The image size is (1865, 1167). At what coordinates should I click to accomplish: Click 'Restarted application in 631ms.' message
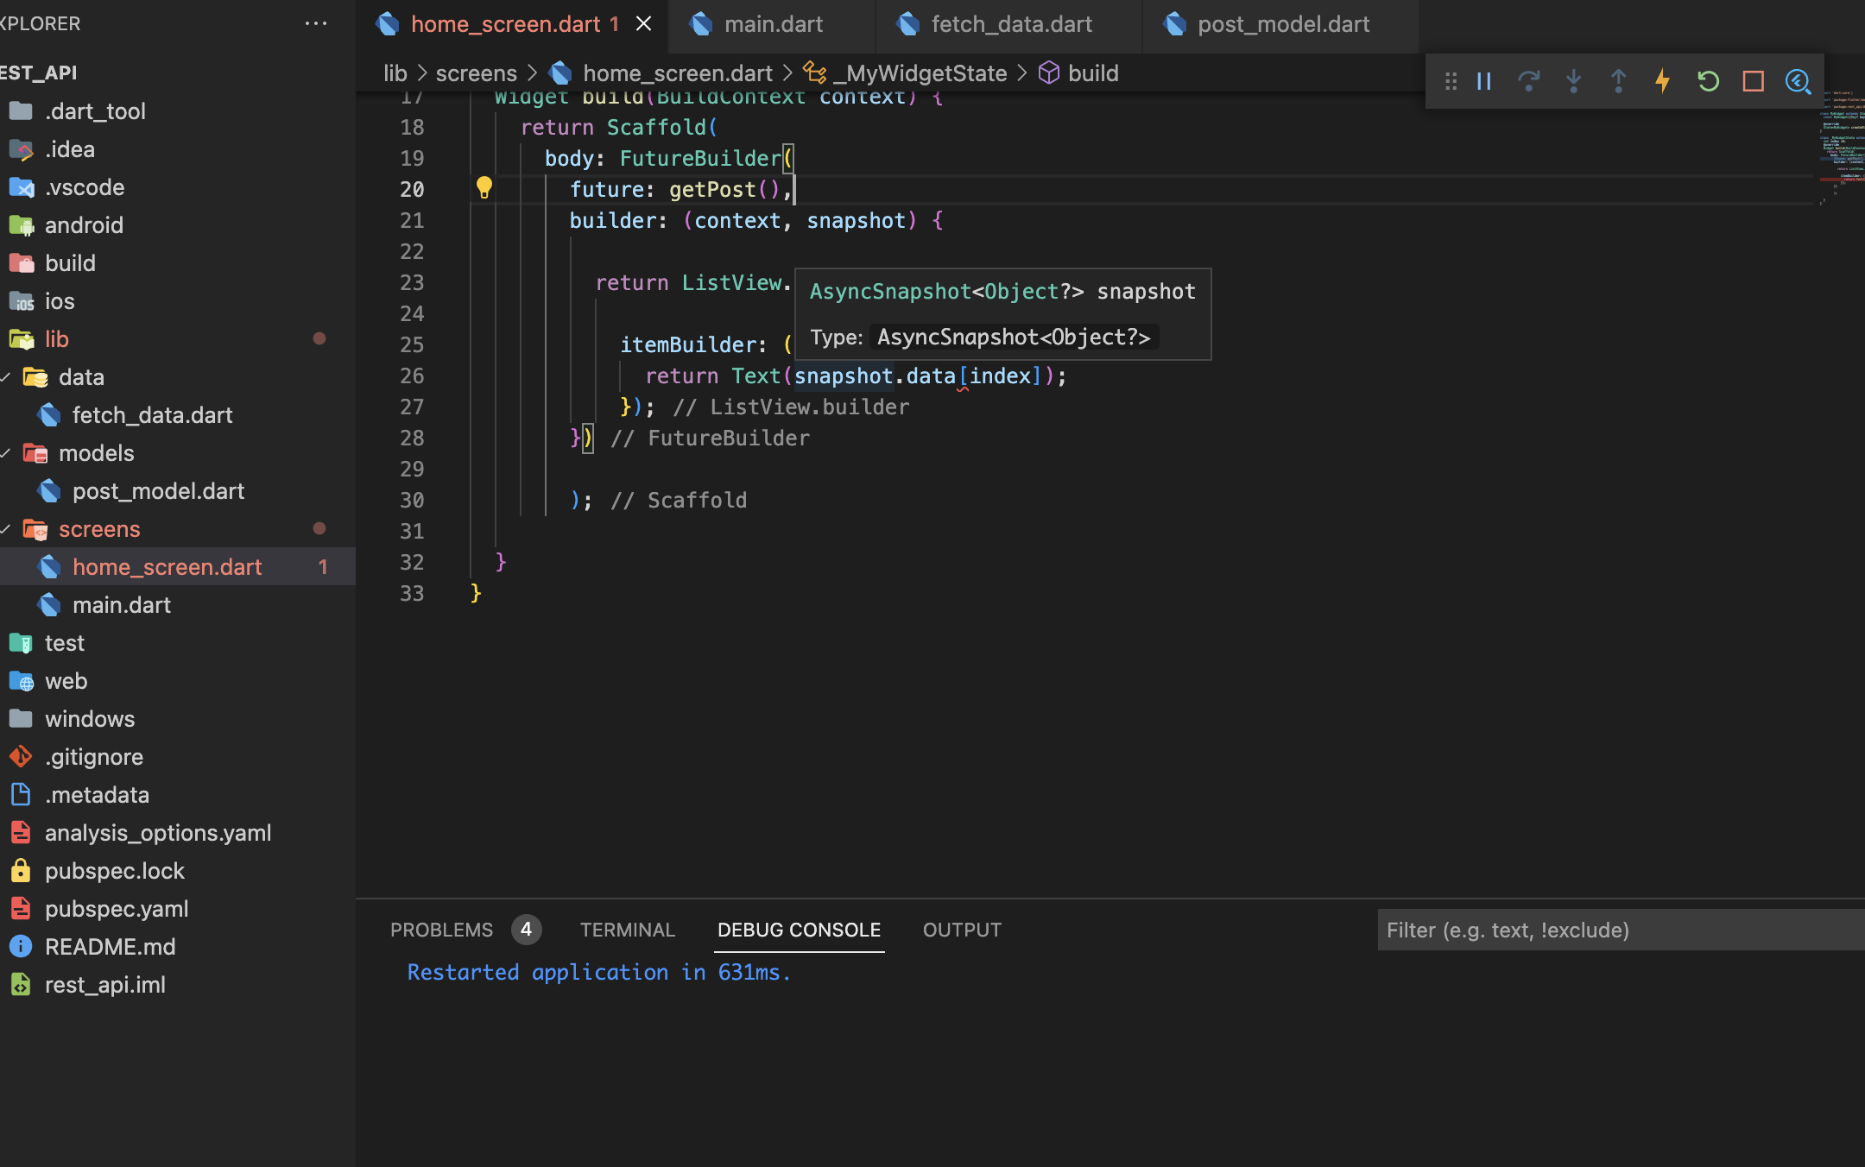coord(599,972)
